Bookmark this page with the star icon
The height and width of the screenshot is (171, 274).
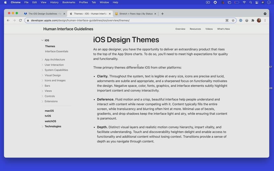click(233, 20)
